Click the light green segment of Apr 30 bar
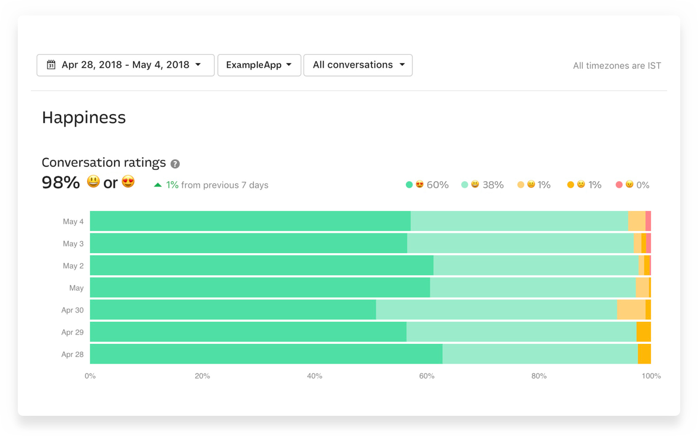This screenshot has width=698, height=436. pos(496,309)
